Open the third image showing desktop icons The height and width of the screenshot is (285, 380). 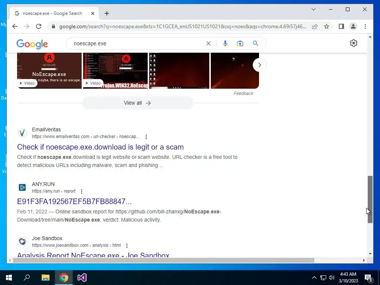click(x=179, y=71)
